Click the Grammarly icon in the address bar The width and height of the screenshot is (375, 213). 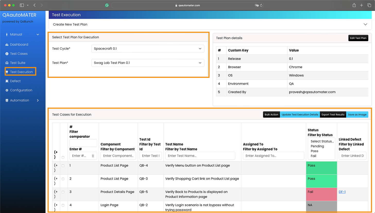click(107, 5)
